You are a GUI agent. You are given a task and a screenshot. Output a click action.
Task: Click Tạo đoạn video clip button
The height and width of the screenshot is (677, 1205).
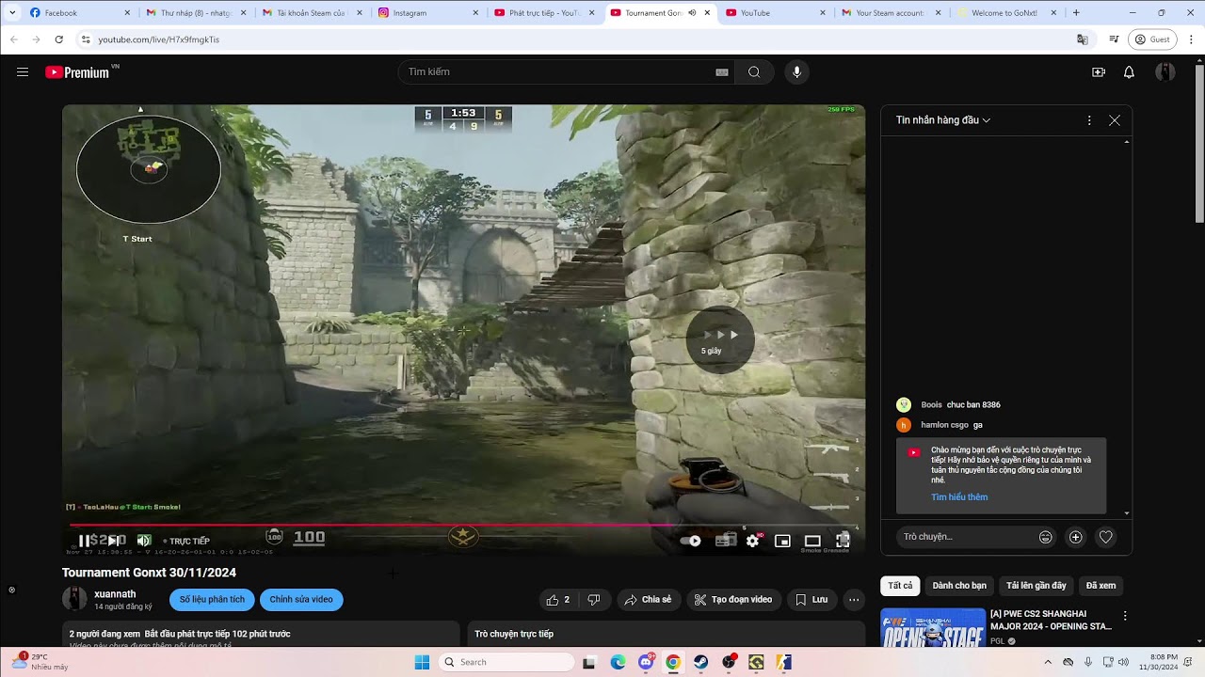pyautogui.click(x=733, y=600)
